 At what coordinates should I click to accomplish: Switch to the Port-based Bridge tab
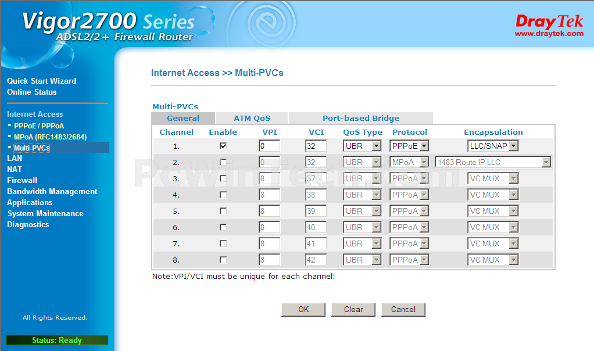(x=360, y=118)
